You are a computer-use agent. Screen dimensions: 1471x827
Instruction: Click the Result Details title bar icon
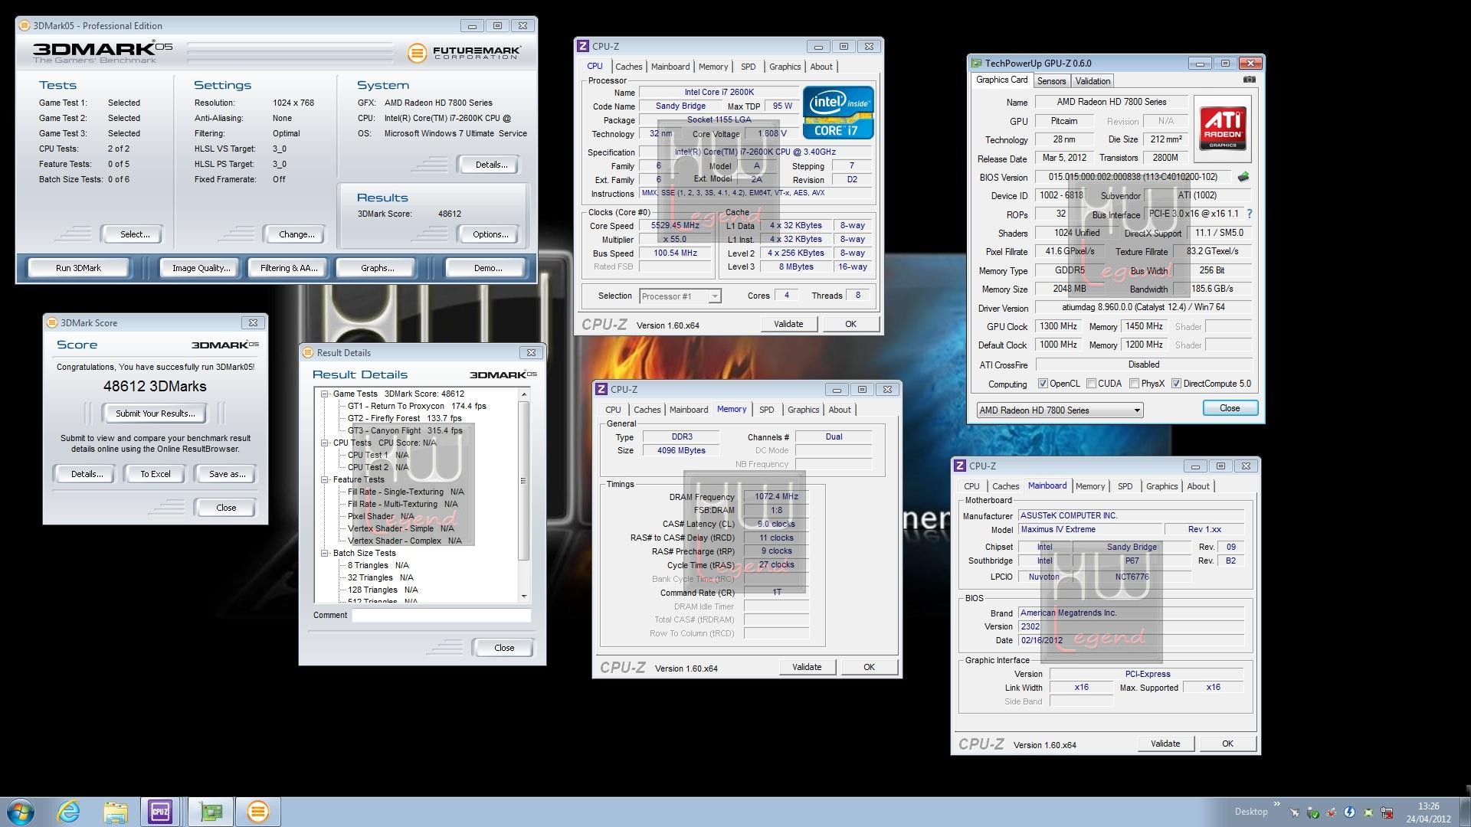(308, 353)
